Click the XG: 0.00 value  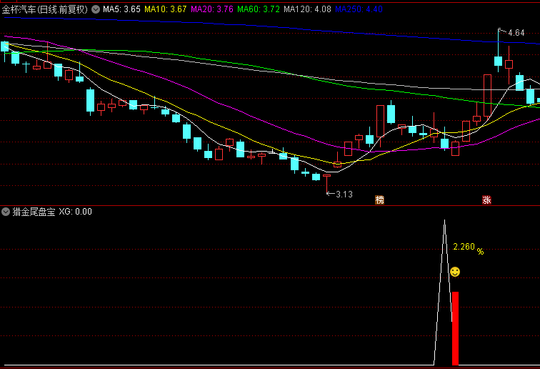pos(75,212)
